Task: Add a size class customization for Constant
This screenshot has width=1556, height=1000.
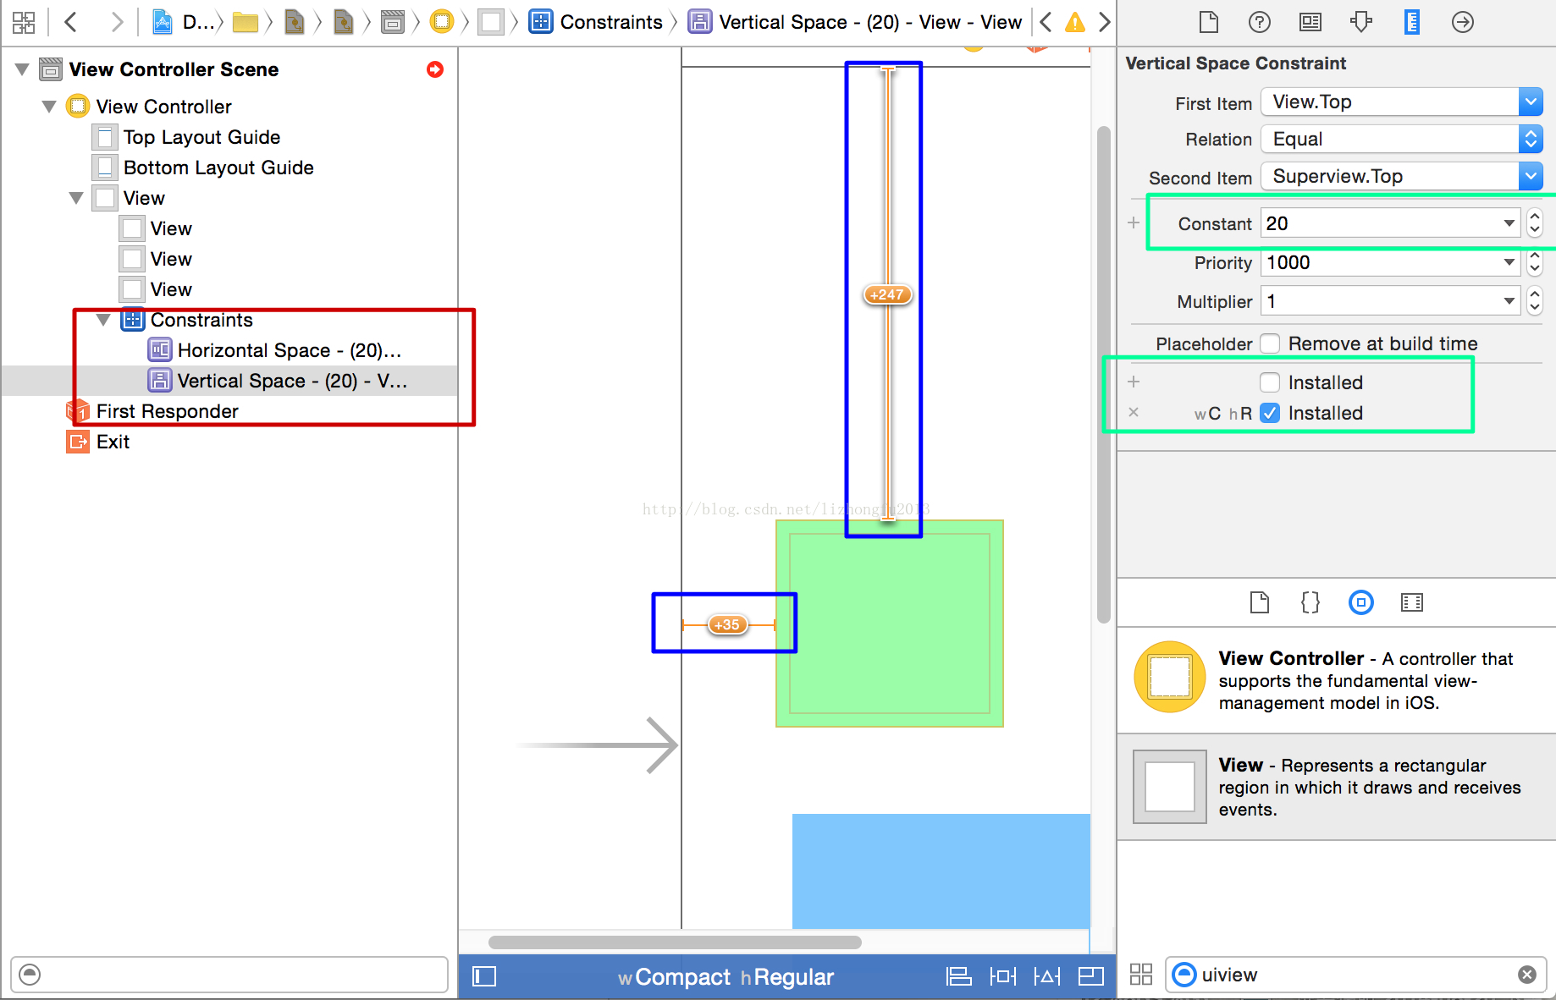Action: tap(1134, 223)
